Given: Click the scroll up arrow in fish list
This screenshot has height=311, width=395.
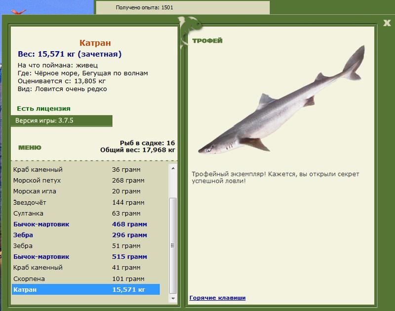Looking at the screenshot, I should click(173, 168).
